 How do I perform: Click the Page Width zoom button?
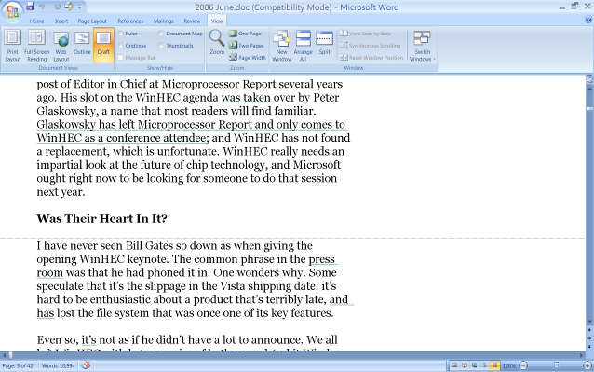248,57
